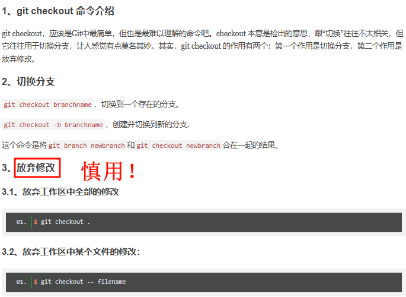Click line number '01.' beside 'git checkout .'
Viewport: 406px width, 297px height.
coord(21,222)
